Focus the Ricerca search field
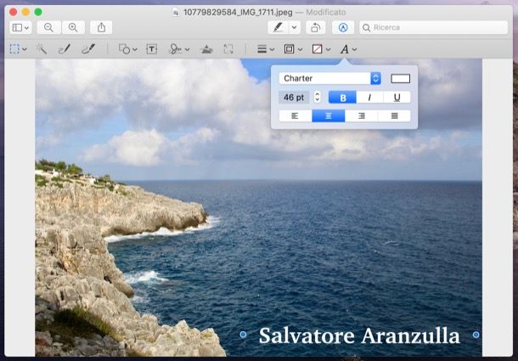The width and height of the screenshot is (518, 361). 433,27
